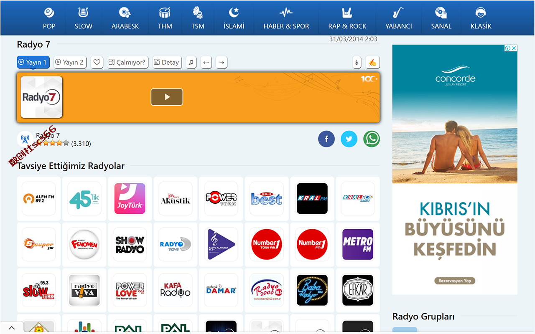This screenshot has width=535, height=334.
Task: Share on Facebook
Action: (x=326, y=139)
